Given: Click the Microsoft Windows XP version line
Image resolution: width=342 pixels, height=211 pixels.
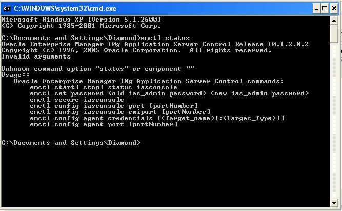Looking at the screenshot, I should point(82,19).
